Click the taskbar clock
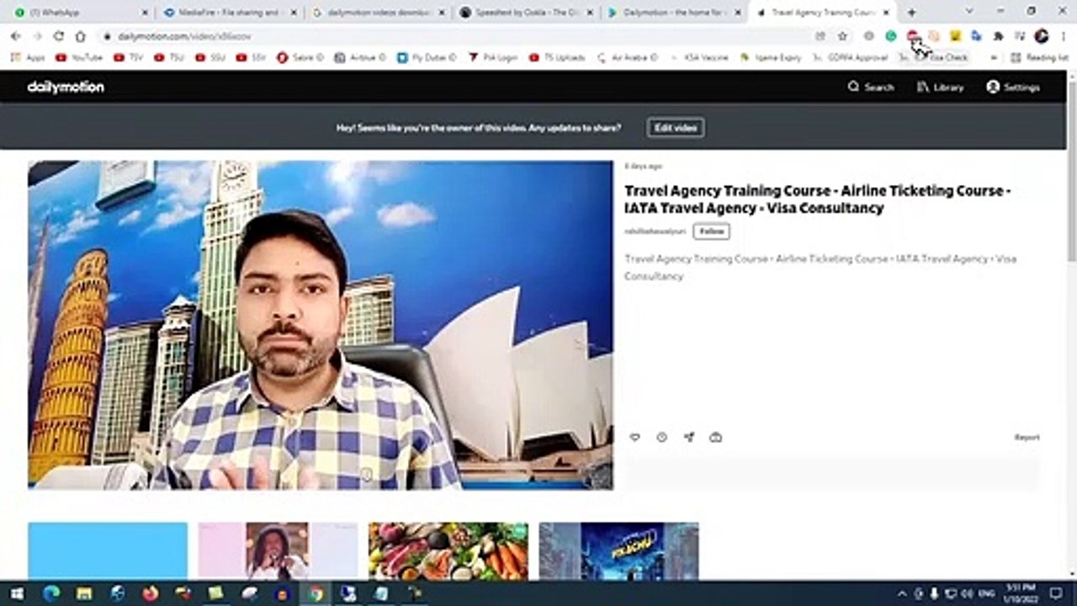 tap(1019, 593)
